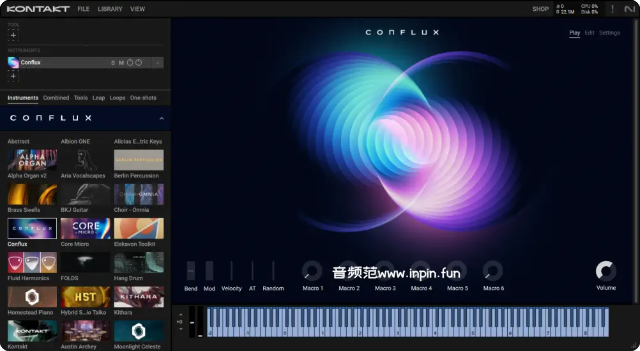Shift keyboard octave up with the up arrow
The image size is (640, 351).
point(181,315)
